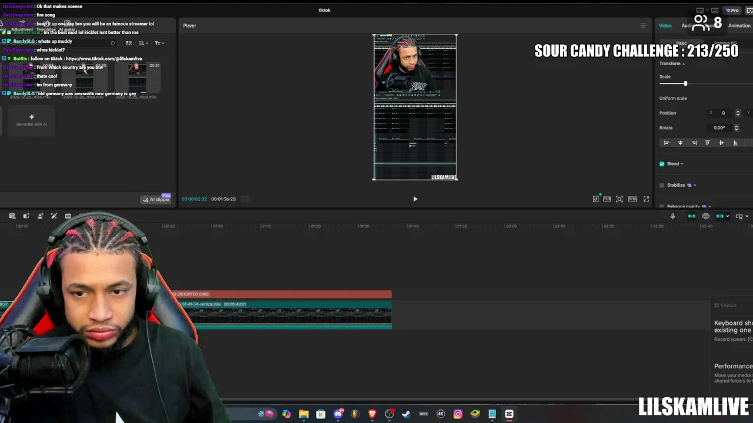Switch to the Animation tab

click(739, 25)
